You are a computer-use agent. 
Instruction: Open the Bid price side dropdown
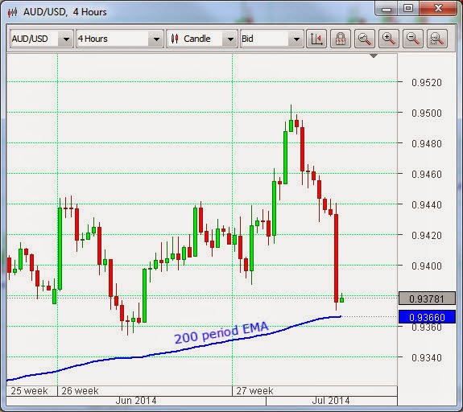point(271,39)
